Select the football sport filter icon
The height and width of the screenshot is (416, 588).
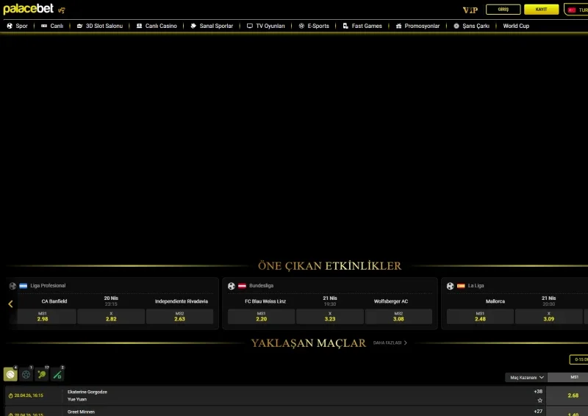pyautogui.click(x=26, y=374)
